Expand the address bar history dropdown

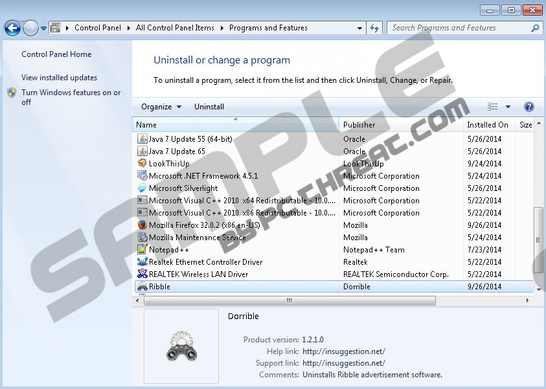(x=360, y=28)
